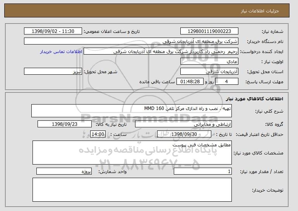Screen dimensions: 298x211
Task: Click the request creator field رحیم رحمتی راد
Action: point(161,51)
